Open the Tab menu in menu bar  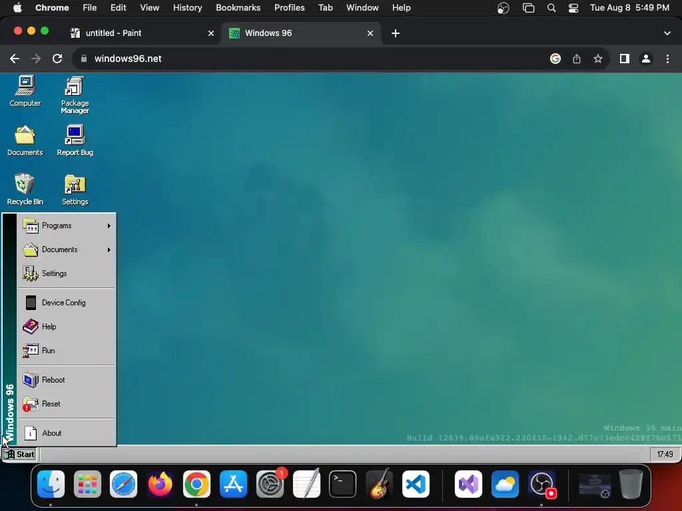coord(326,8)
